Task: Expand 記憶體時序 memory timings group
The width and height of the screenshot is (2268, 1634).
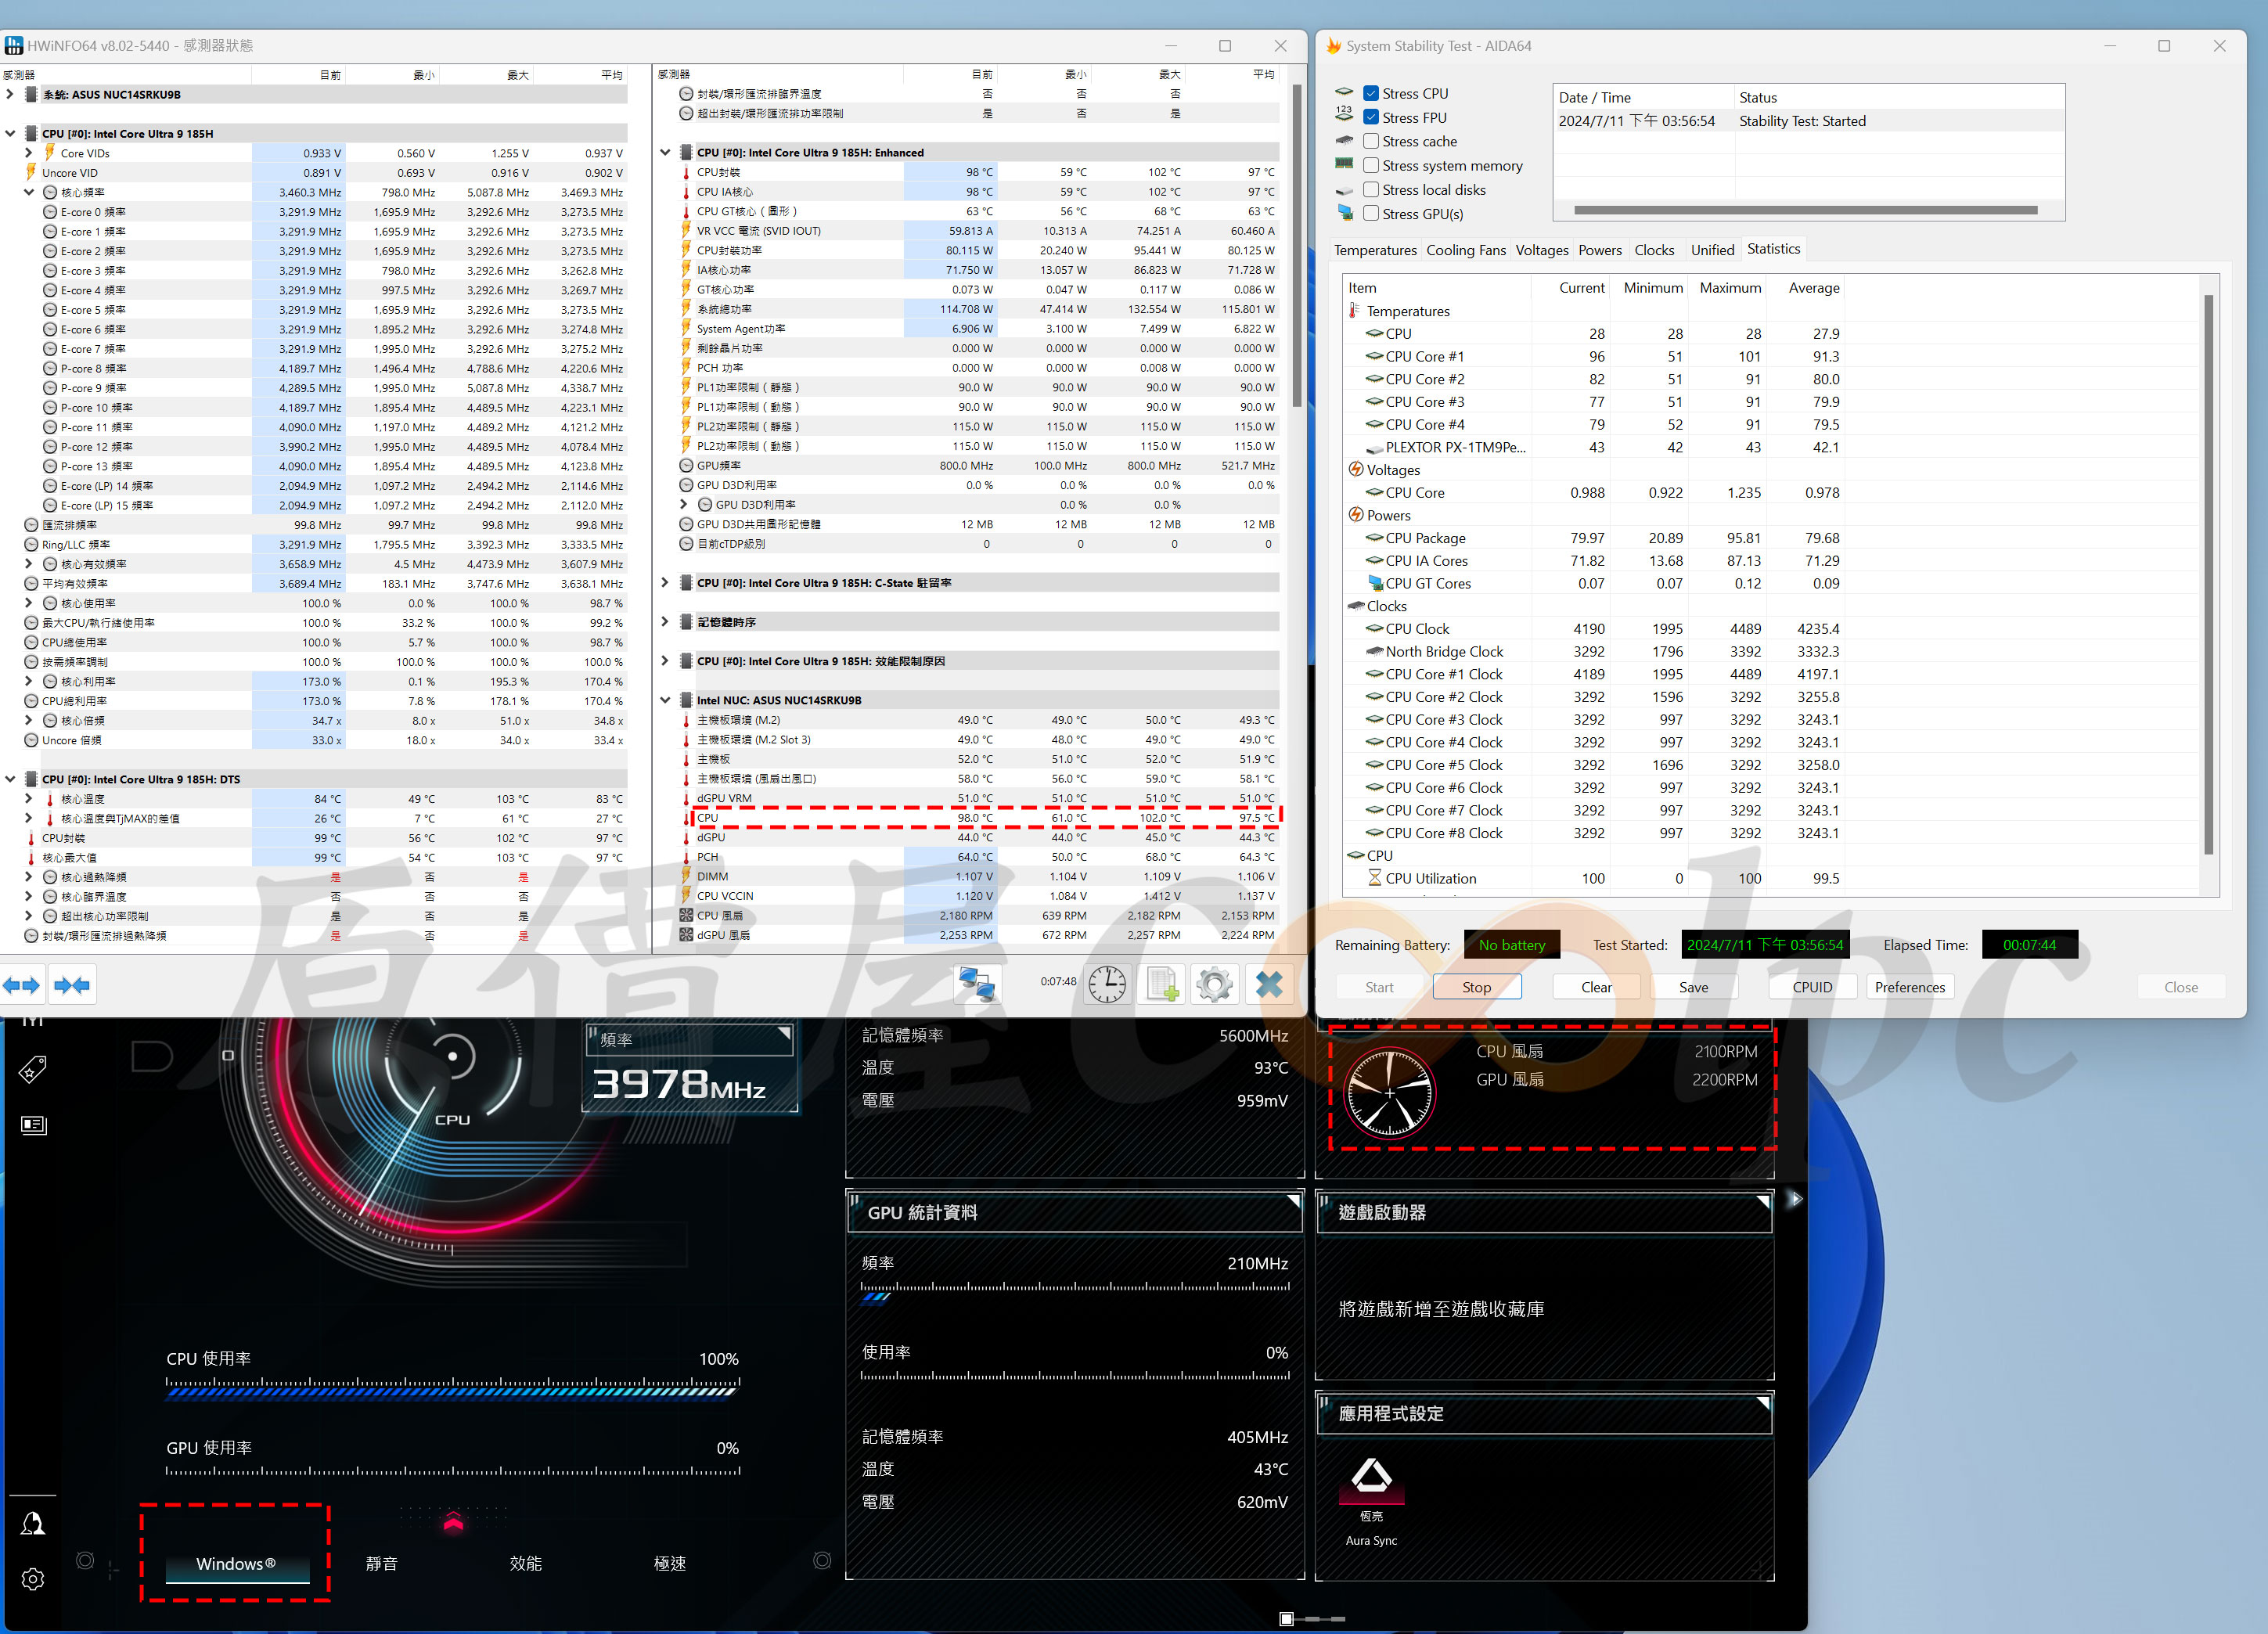Action: click(x=665, y=622)
